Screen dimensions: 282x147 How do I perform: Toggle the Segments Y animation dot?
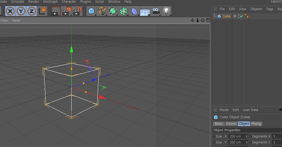[x=250, y=142]
